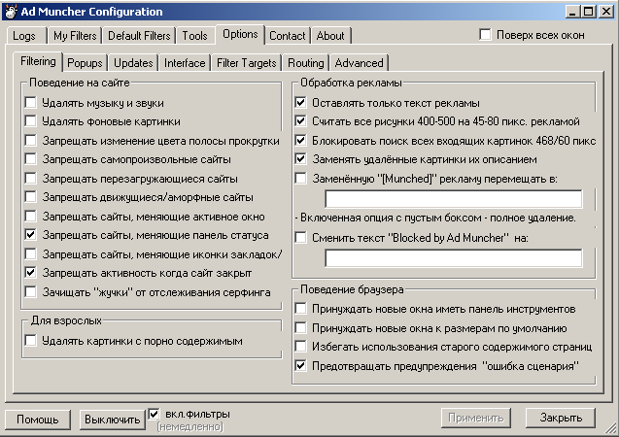Enable 'Удалять музыку и звуки'

pyautogui.click(x=30, y=103)
